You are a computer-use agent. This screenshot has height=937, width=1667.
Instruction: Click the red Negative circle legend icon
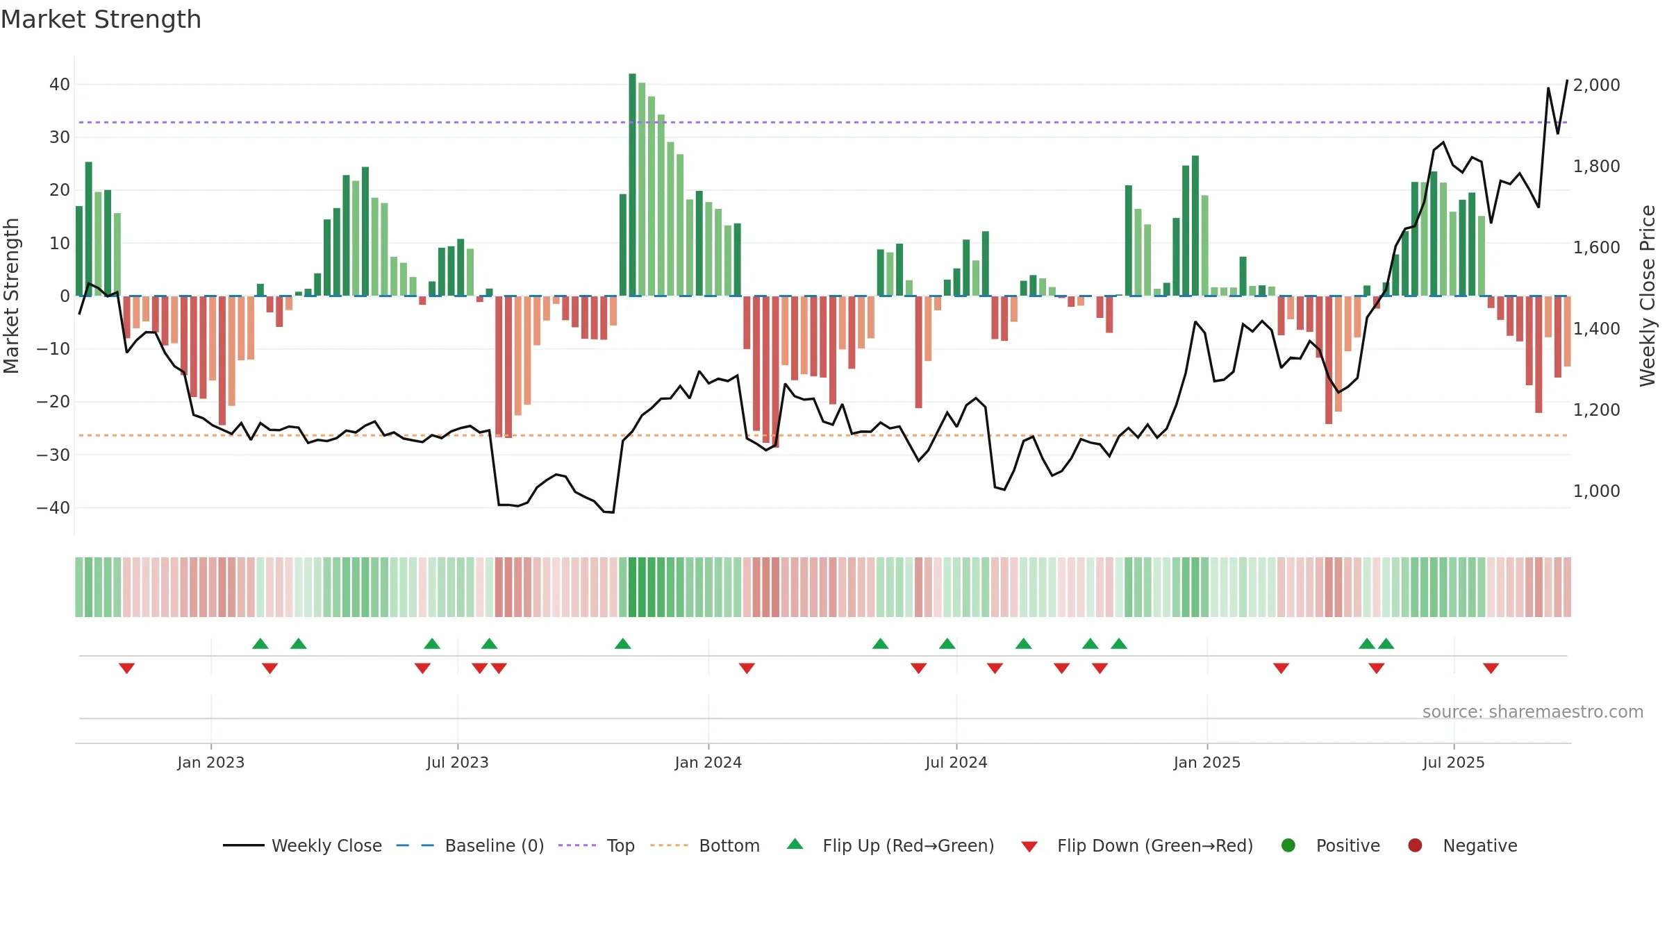pyautogui.click(x=1415, y=845)
